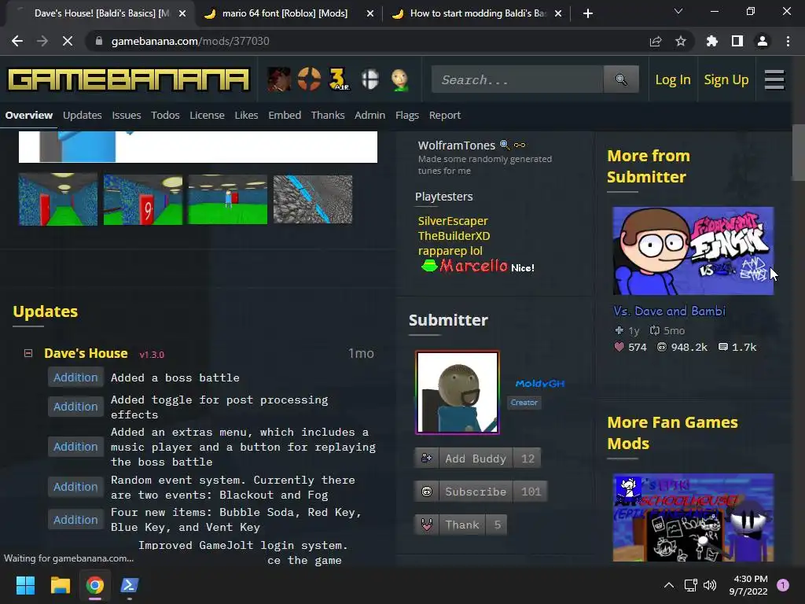This screenshot has width=805, height=604.
Task: Open the Thanks tab
Action: click(328, 115)
